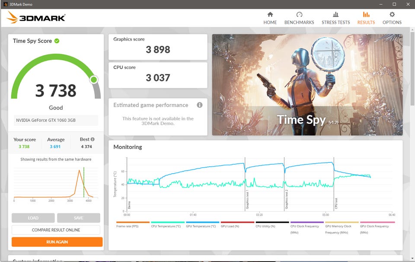Click the vertical scrollbar thumb
The image size is (415, 262).
[412, 69]
